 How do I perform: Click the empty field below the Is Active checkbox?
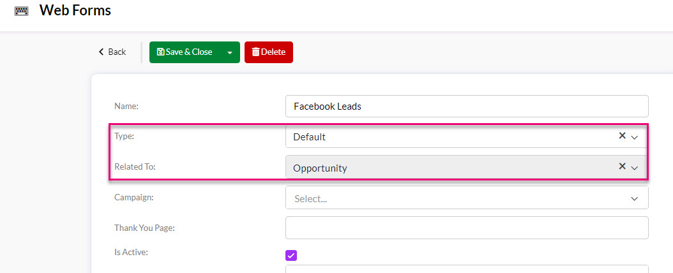click(467, 269)
